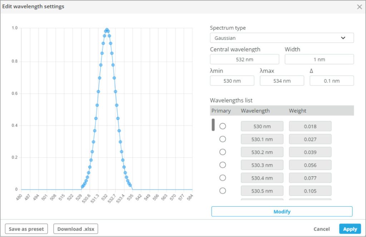Screen dimensions: 366x237
Task: Click the 0.105 weight cell
Action: click(310, 191)
